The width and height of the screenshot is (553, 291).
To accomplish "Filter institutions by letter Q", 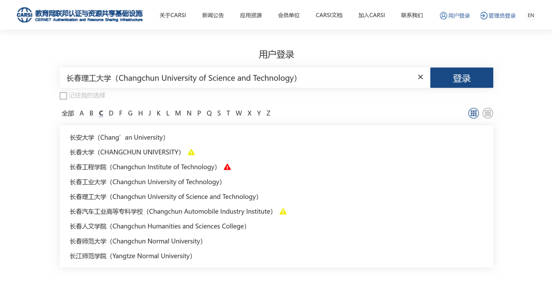I will (x=209, y=113).
